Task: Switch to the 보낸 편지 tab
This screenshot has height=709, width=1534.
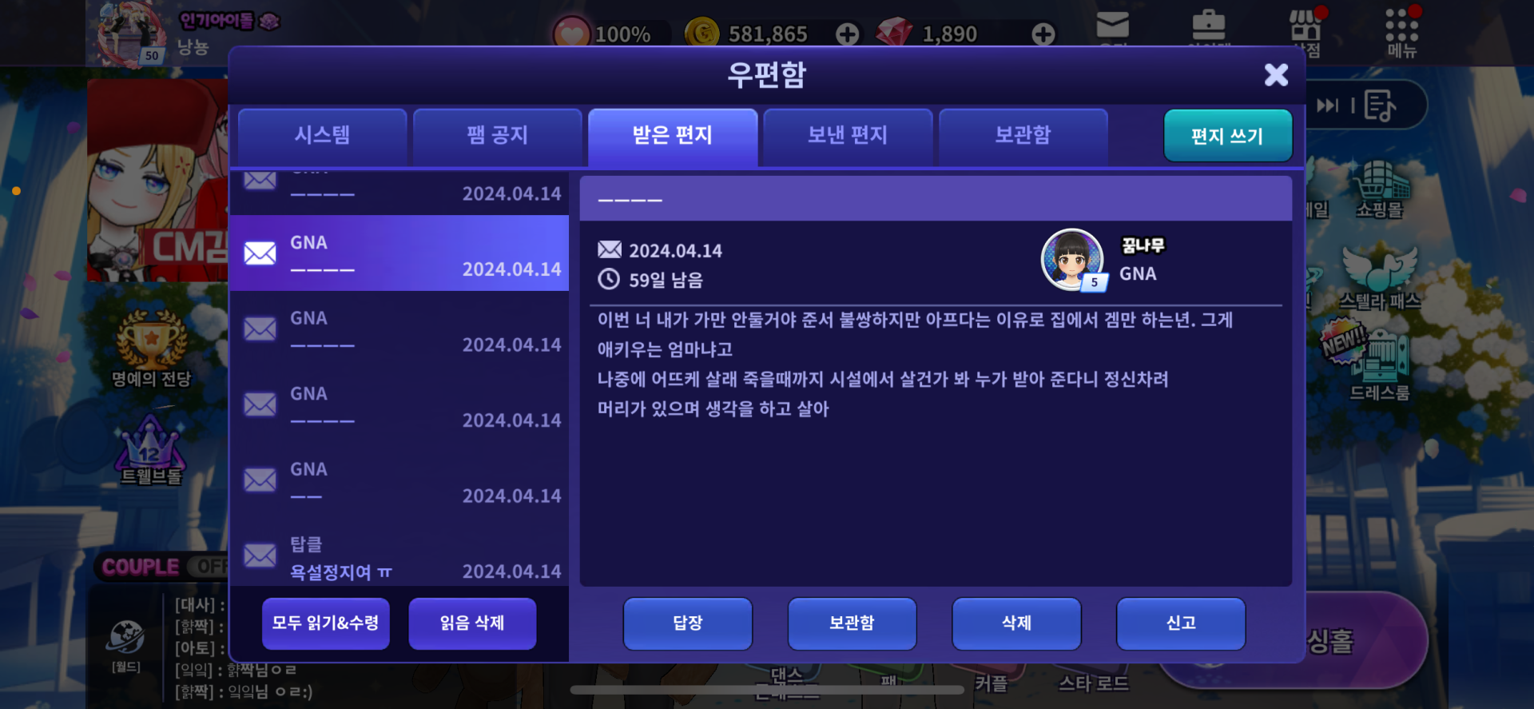Action: point(848,135)
